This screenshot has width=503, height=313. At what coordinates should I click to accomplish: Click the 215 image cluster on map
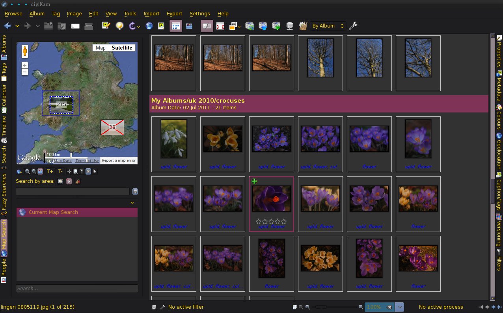pyautogui.click(x=61, y=105)
